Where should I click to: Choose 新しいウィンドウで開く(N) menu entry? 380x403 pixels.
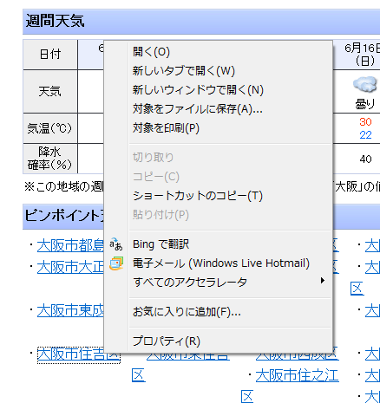point(218,90)
